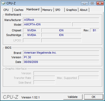Click the Rev. field showing B1
The image size is (105, 101).
[x=95, y=30]
